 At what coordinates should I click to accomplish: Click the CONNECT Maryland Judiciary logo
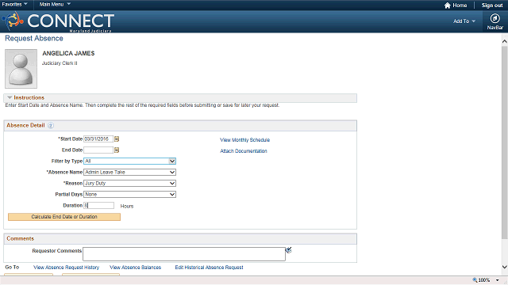58,21
